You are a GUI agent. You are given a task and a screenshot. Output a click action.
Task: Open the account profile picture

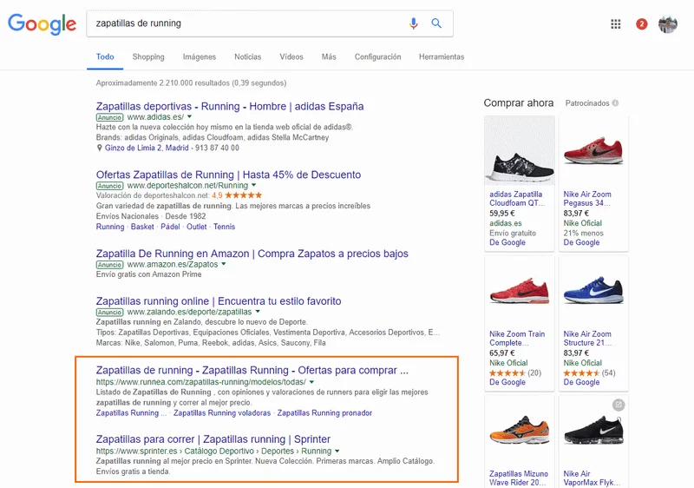(668, 24)
